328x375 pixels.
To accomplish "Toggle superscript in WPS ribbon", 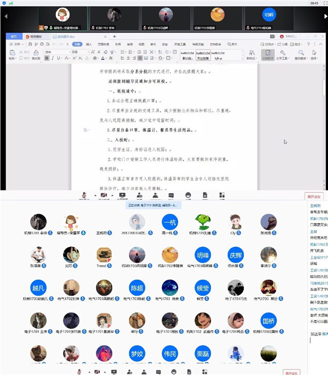I will pos(74,58).
